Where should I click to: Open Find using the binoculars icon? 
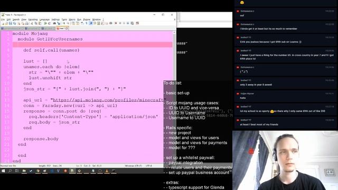tap(54, 23)
